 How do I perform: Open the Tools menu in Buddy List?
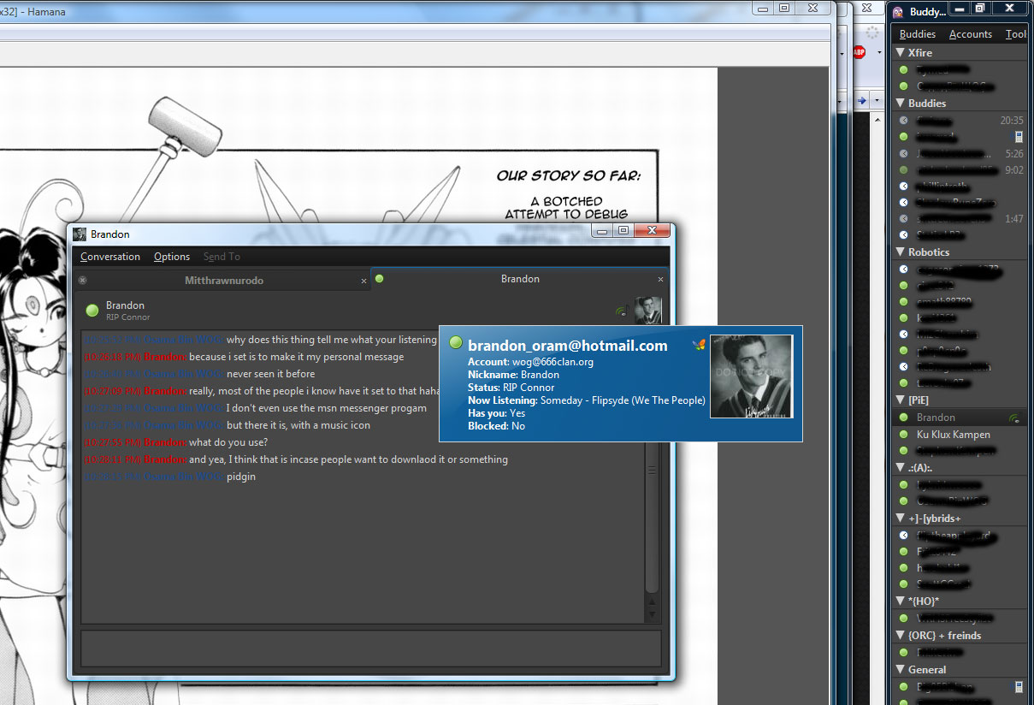click(1016, 34)
